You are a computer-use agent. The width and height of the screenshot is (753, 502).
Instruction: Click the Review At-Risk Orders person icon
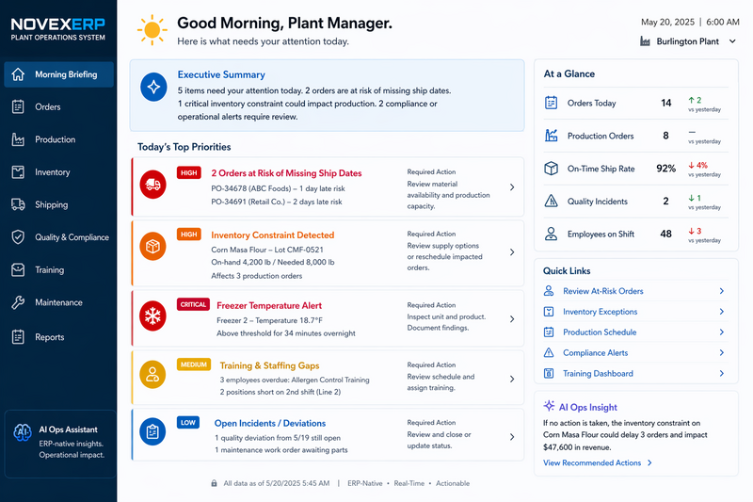pos(549,291)
